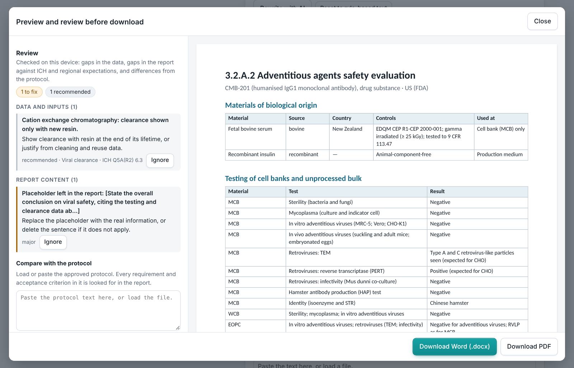Ignore the cation exchange chromatography recommendation
This screenshot has width=574, height=368.
pos(160,160)
